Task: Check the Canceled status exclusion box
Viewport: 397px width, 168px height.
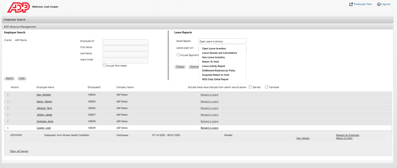Action: point(267,87)
